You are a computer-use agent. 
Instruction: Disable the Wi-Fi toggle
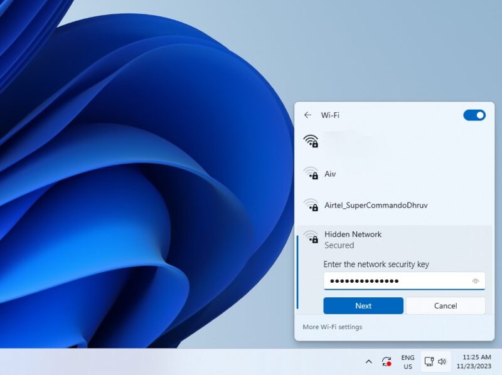(x=474, y=115)
